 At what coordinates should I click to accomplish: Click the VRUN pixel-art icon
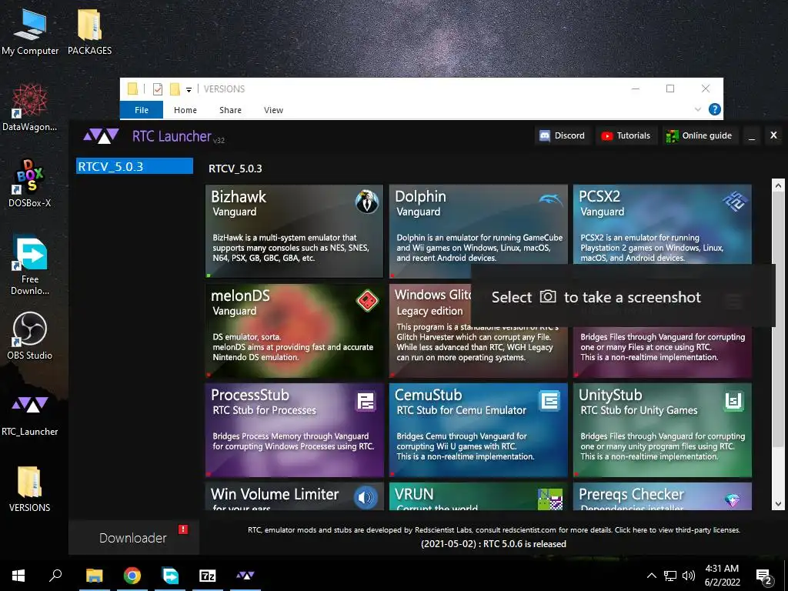[549, 499]
